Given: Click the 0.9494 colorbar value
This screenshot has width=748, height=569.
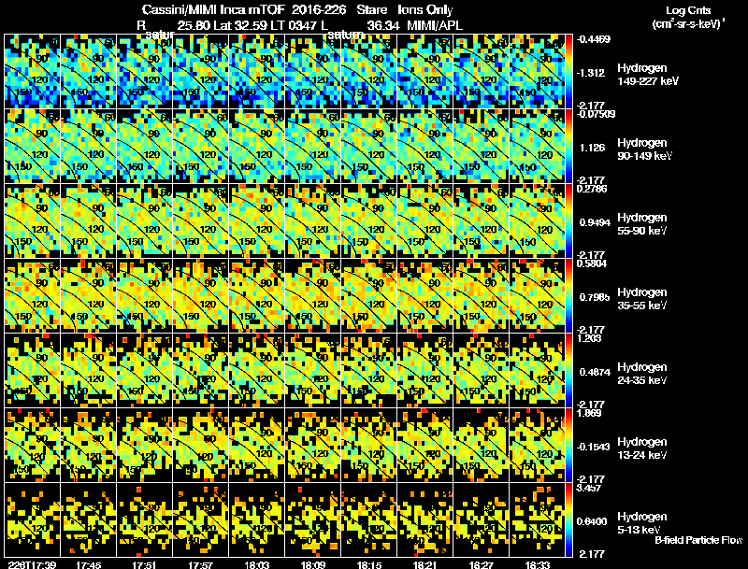Looking at the screenshot, I should pyautogui.click(x=595, y=222).
